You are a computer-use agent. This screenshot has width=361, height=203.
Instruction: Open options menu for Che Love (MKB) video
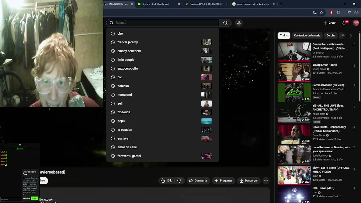click(354, 189)
